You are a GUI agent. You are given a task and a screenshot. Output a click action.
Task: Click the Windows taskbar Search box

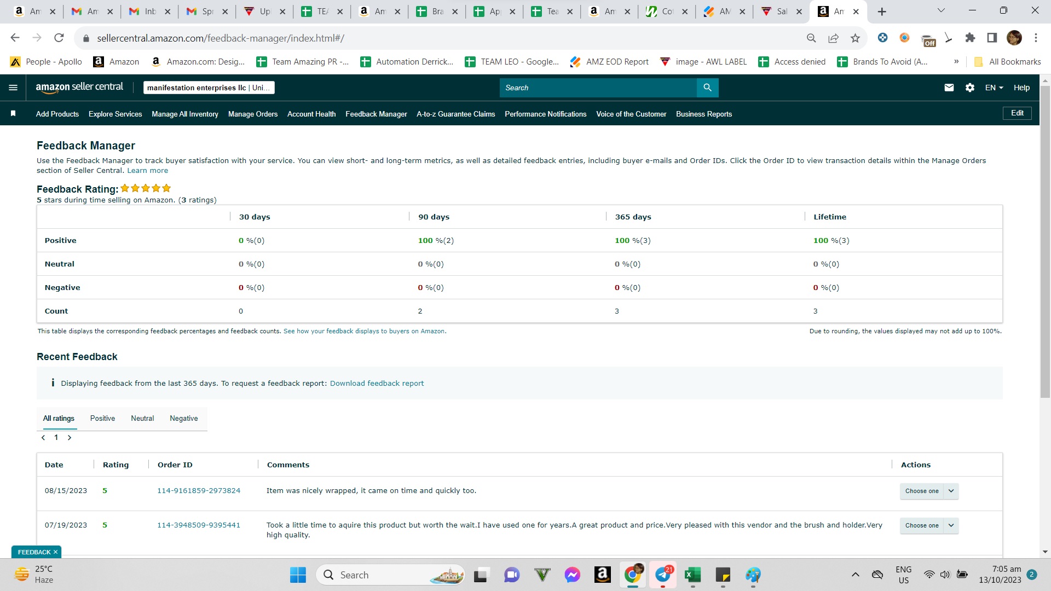[x=390, y=575]
